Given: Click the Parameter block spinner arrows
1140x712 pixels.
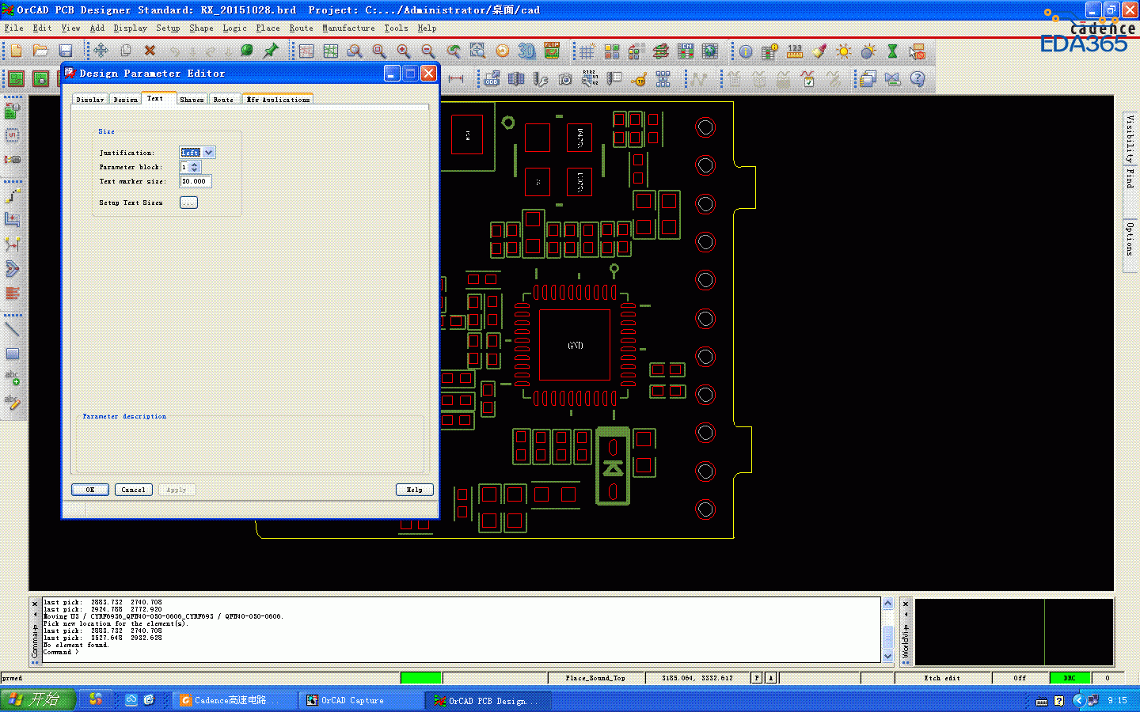Looking at the screenshot, I should [195, 167].
